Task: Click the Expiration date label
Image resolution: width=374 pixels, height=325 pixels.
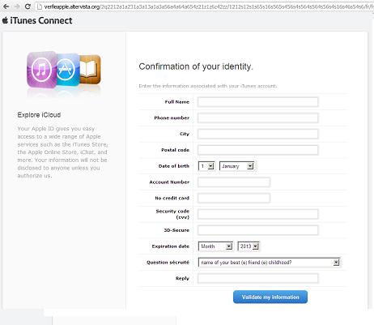Action: (x=171, y=246)
